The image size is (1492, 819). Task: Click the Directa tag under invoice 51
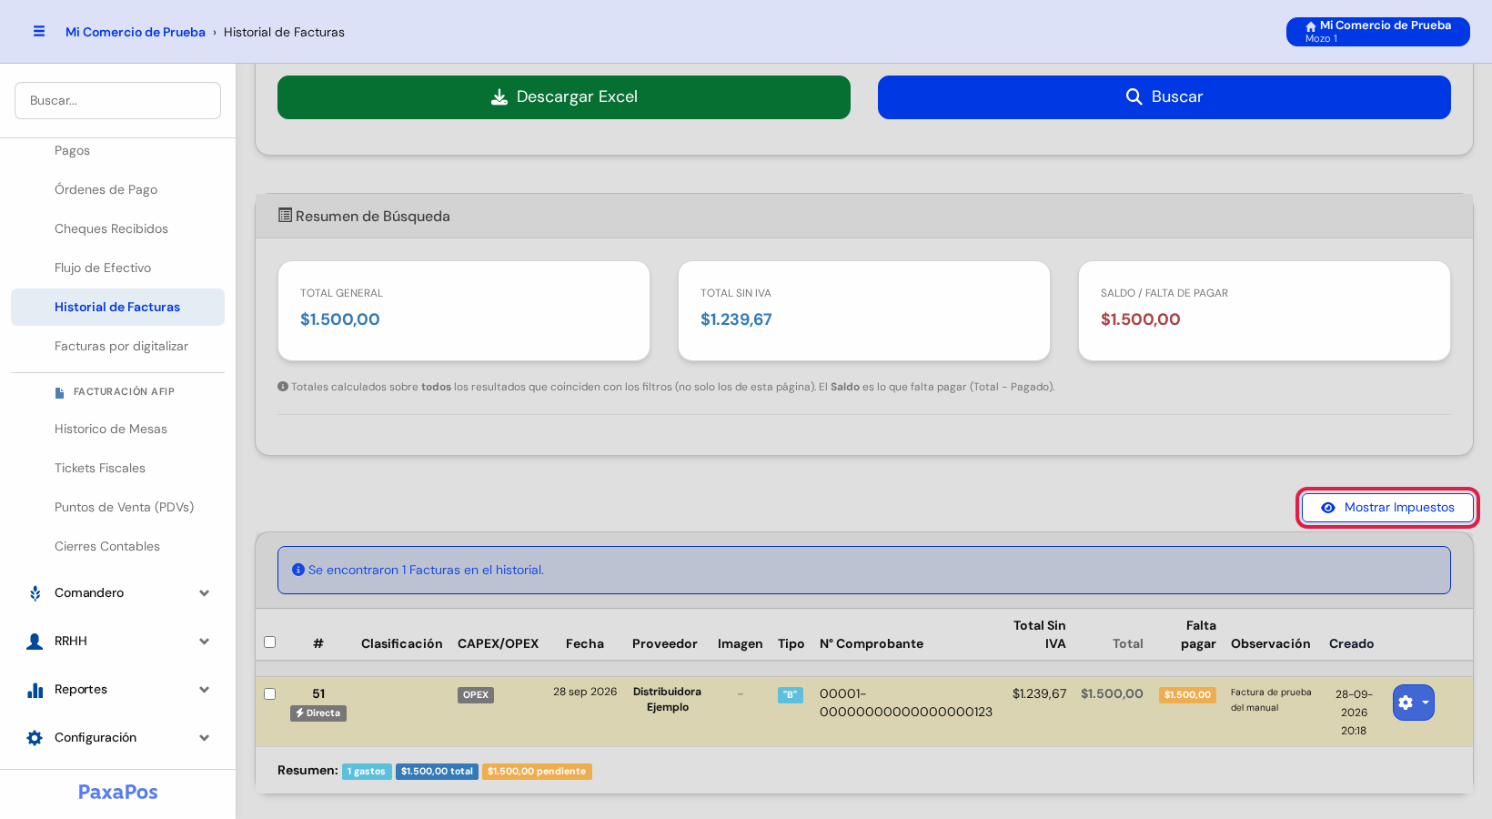318,713
